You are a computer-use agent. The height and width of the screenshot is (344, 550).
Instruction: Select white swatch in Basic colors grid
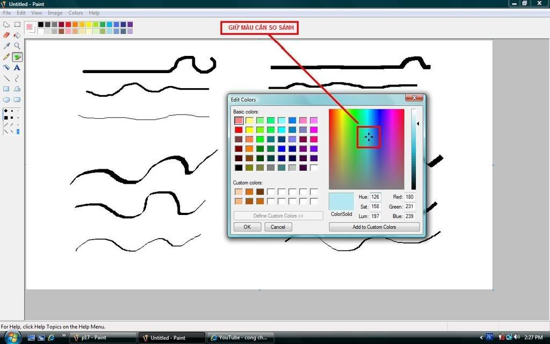click(314, 168)
